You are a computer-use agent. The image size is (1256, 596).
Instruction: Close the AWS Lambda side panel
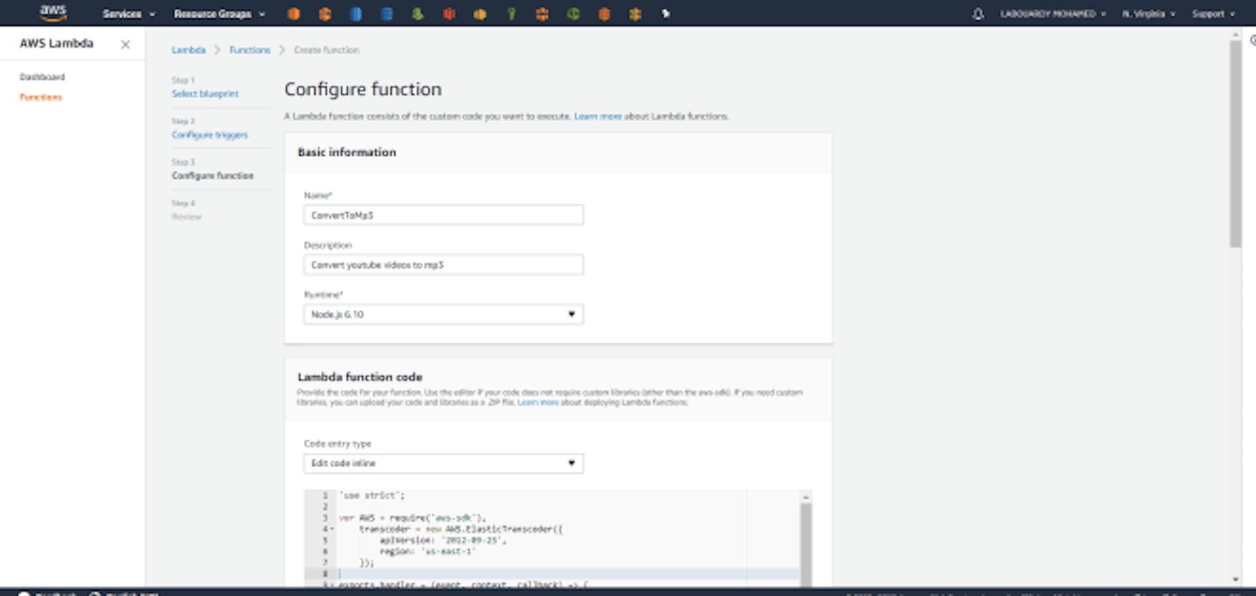click(126, 44)
